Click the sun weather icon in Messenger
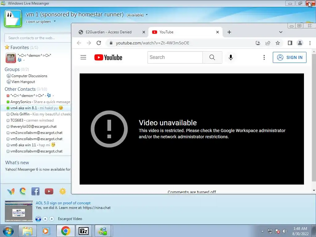 point(62,191)
